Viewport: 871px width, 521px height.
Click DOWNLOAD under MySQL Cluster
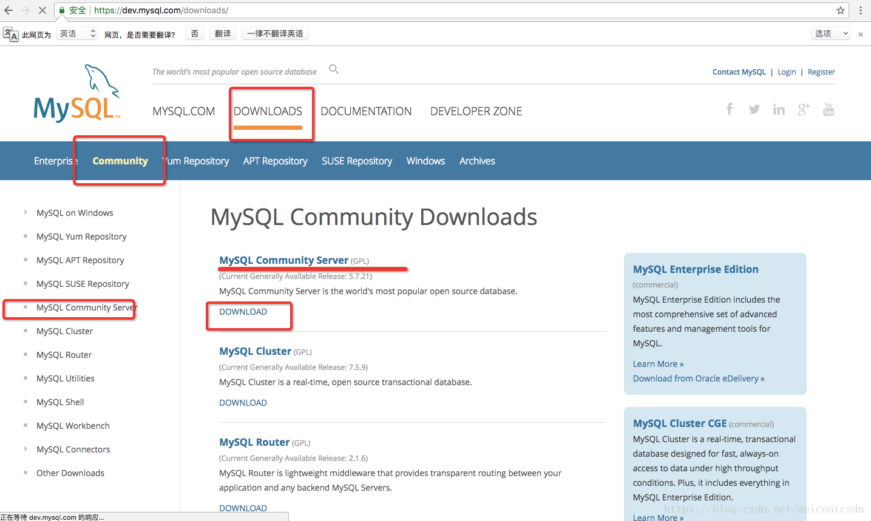tap(243, 403)
